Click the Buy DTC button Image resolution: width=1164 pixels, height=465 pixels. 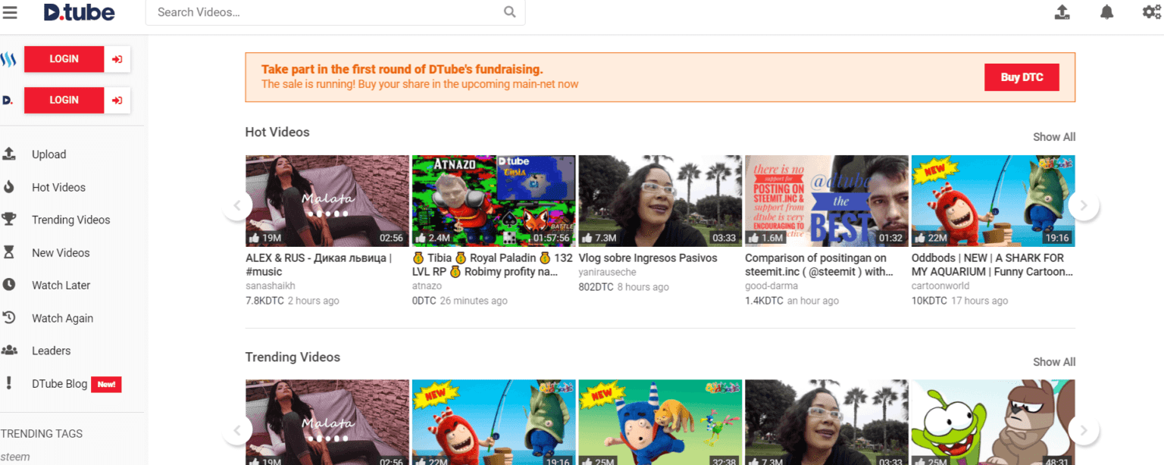pos(1022,77)
